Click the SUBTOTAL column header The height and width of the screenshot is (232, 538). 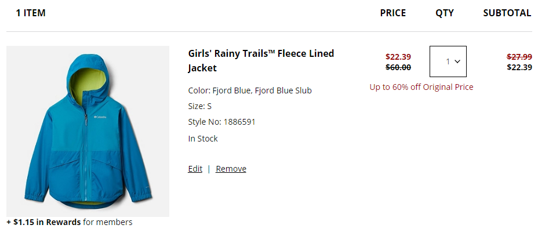[507, 13]
